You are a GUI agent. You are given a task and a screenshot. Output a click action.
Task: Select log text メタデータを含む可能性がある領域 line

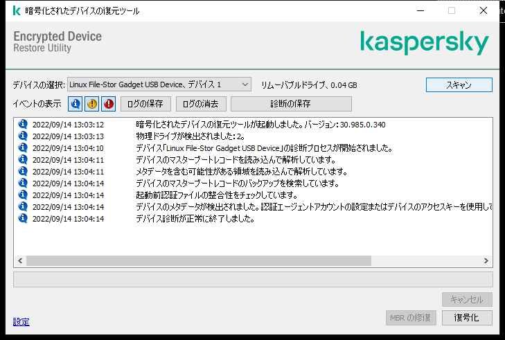click(x=242, y=172)
